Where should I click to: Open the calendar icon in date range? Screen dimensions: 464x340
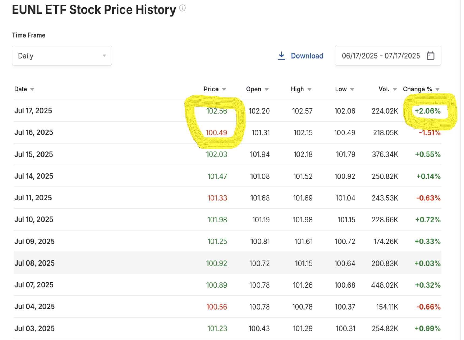pyautogui.click(x=431, y=56)
